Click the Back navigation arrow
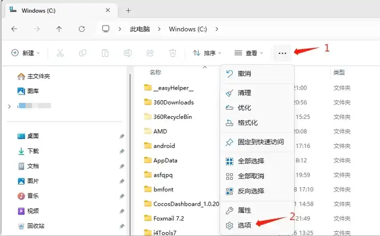 point(14,29)
